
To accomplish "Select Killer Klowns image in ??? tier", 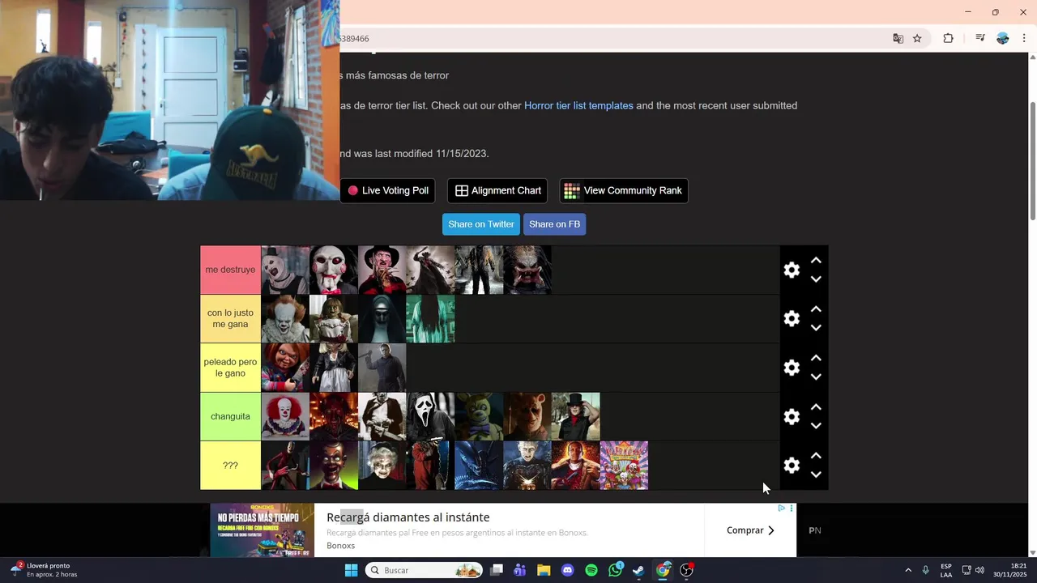I will (x=624, y=466).
